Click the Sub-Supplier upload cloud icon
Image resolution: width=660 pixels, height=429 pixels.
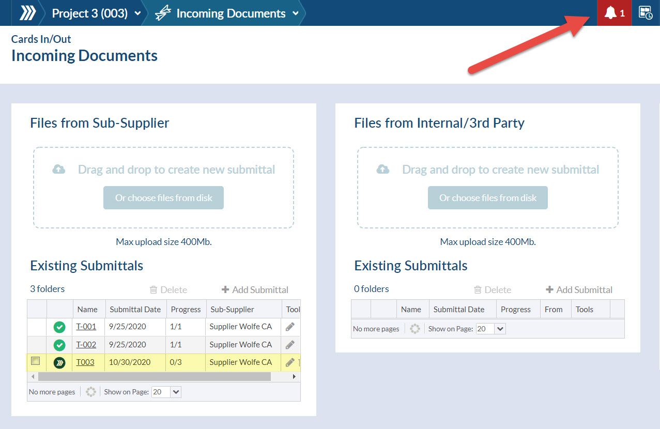pyautogui.click(x=59, y=169)
